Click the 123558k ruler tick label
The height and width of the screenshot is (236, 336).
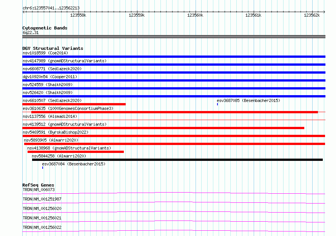coord(78,15)
